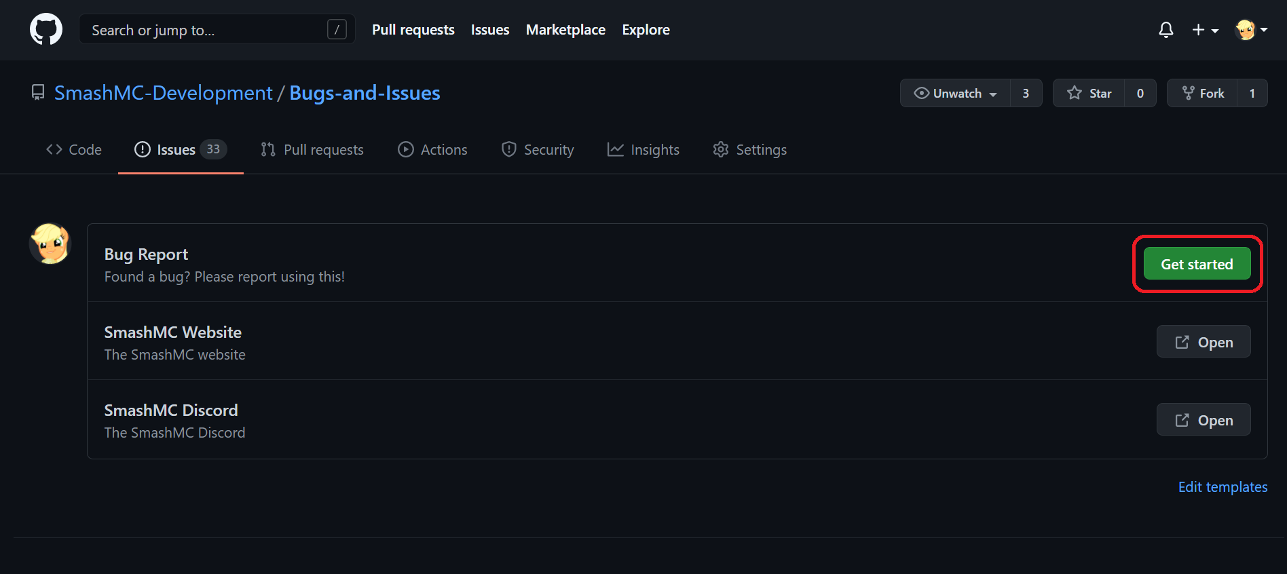The height and width of the screenshot is (574, 1287).
Task: Open the GitHub home logo
Action: 46,30
